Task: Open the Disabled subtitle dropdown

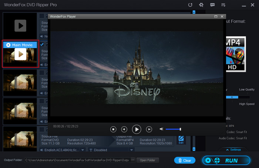Action: (x=132, y=150)
